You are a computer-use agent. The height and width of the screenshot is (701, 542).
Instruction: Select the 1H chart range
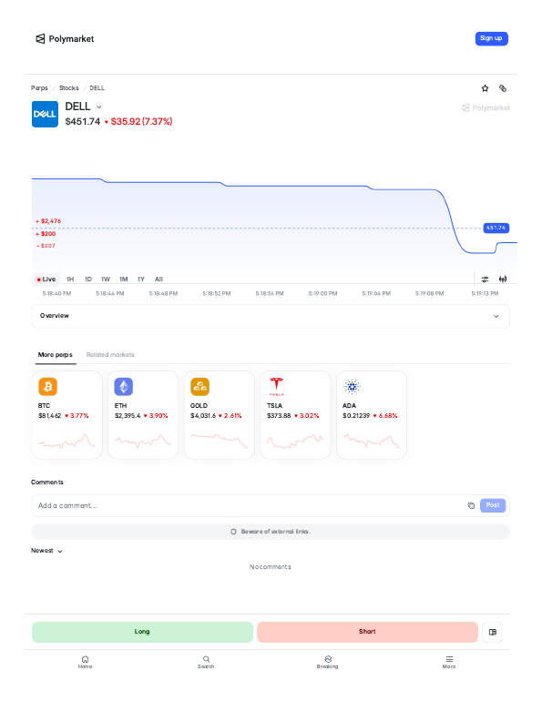click(x=70, y=279)
